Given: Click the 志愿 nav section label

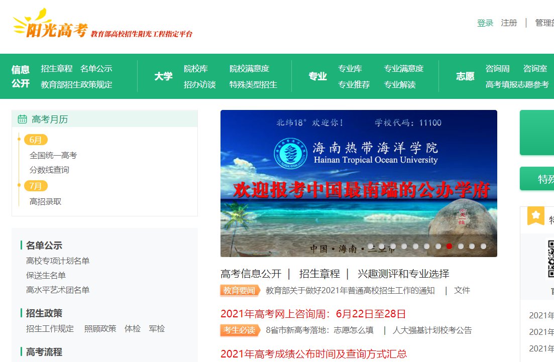Looking at the screenshot, I should pos(465,76).
